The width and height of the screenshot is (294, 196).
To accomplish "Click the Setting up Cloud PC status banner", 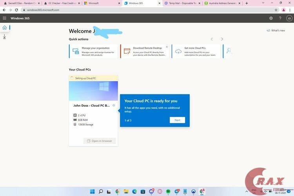I will (93, 78).
